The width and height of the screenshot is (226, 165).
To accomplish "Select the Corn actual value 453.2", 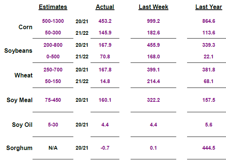I will coord(105,22).
